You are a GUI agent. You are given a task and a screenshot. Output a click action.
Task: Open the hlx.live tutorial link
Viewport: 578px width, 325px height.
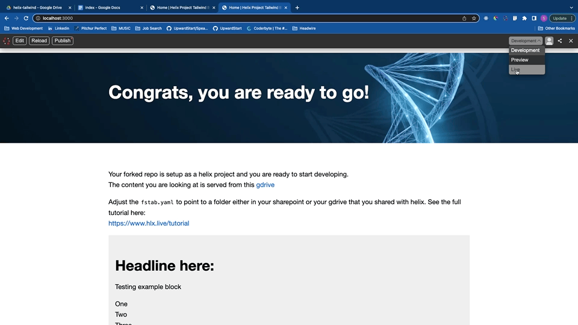(149, 223)
